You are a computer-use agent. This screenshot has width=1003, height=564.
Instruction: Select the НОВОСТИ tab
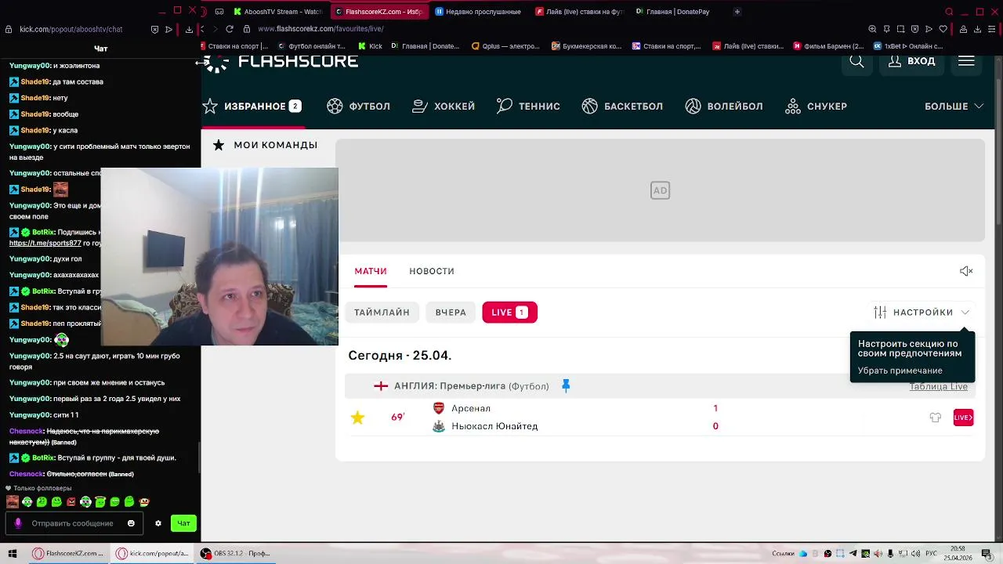tap(432, 271)
